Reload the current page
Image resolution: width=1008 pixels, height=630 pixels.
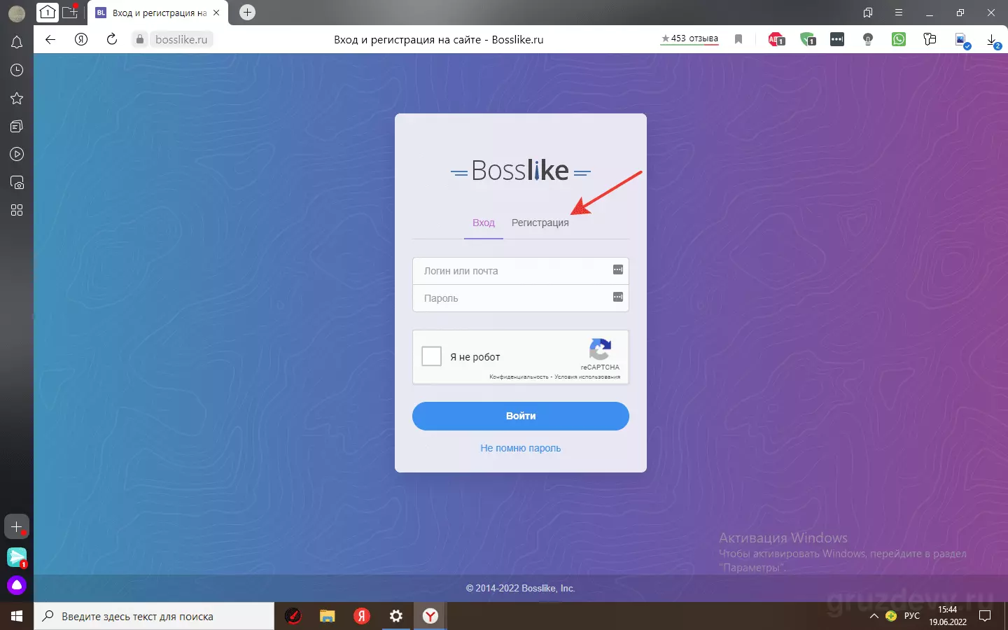[112, 39]
